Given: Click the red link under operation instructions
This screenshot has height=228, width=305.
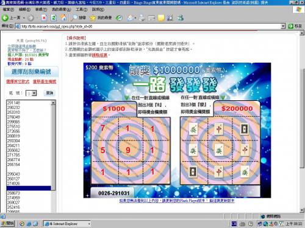Looking at the screenshot, I should click(x=99, y=55).
